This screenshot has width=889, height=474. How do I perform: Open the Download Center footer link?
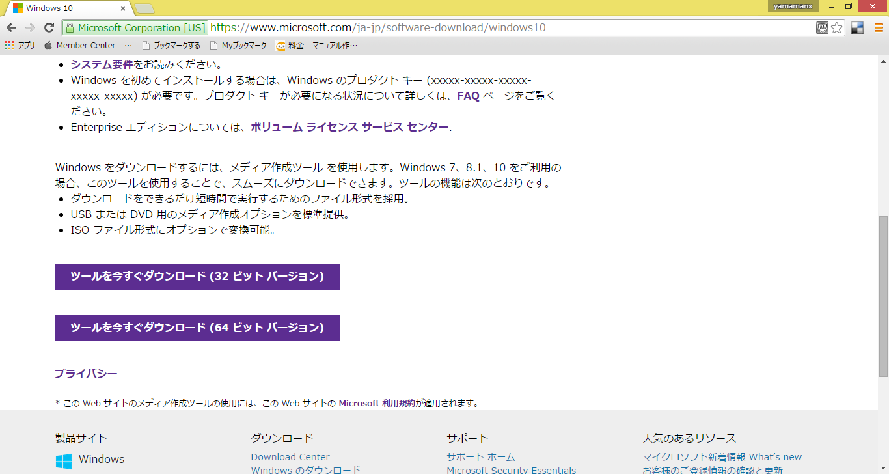coord(290,457)
